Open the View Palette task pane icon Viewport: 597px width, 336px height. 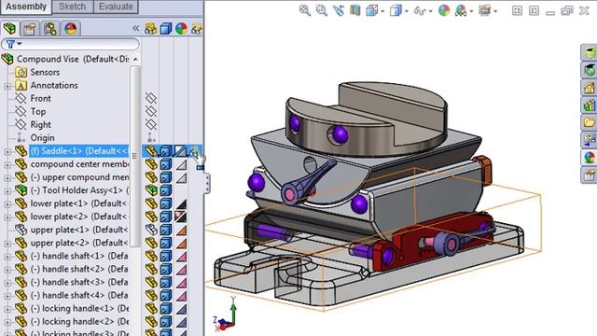click(x=590, y=140)
